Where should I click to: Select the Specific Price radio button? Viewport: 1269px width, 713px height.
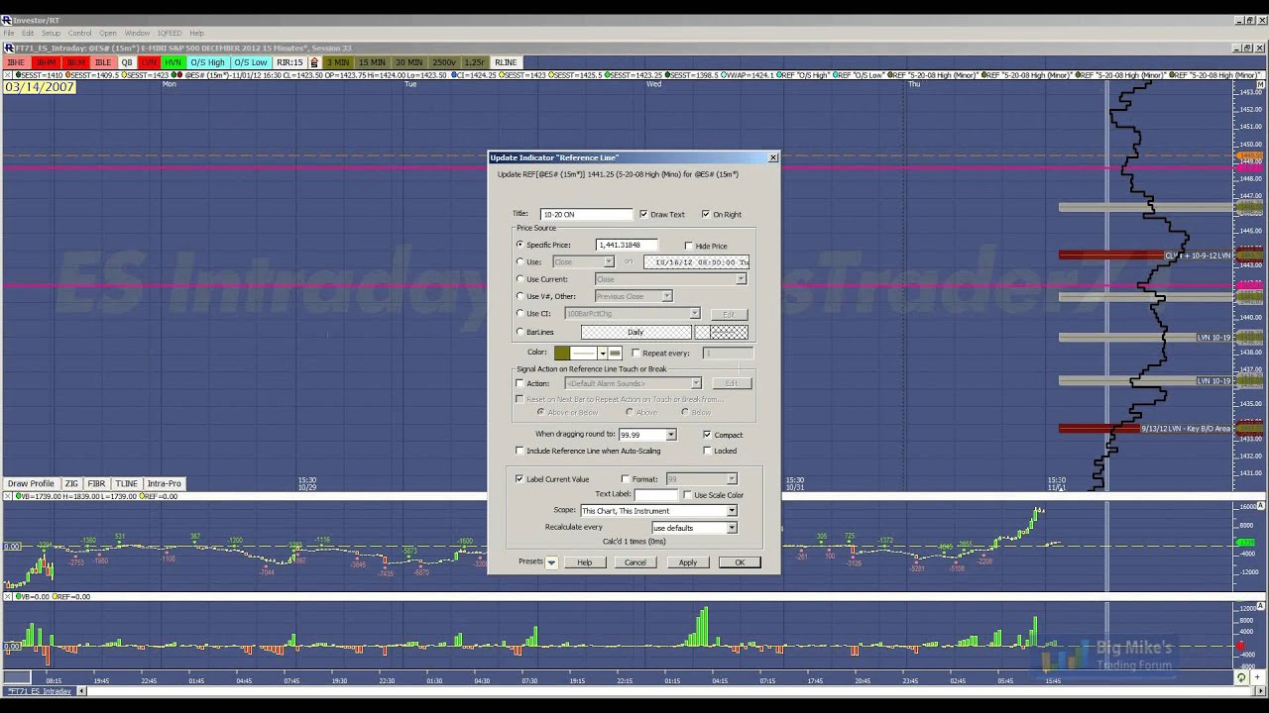click(519, 245)
